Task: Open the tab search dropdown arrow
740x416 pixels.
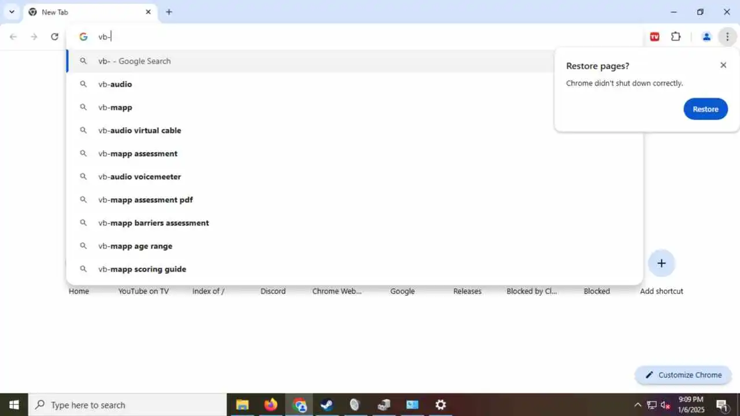Action: point(12,12)
